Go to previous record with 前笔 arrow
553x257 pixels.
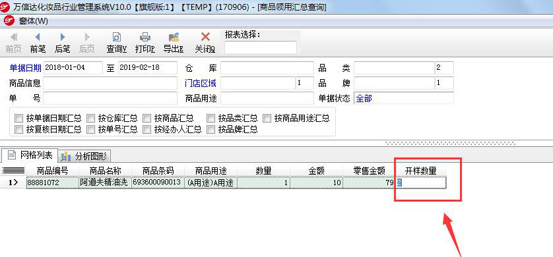click(38, 37)
